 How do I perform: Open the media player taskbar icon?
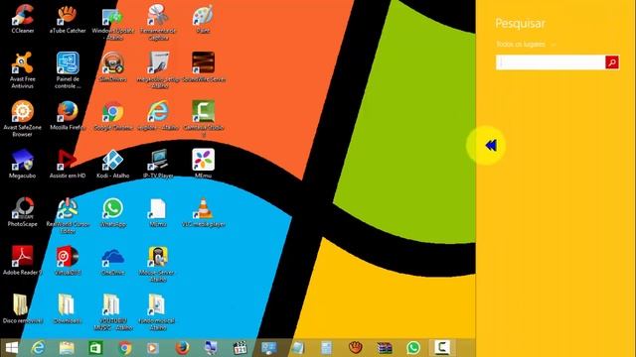[153, 348]
